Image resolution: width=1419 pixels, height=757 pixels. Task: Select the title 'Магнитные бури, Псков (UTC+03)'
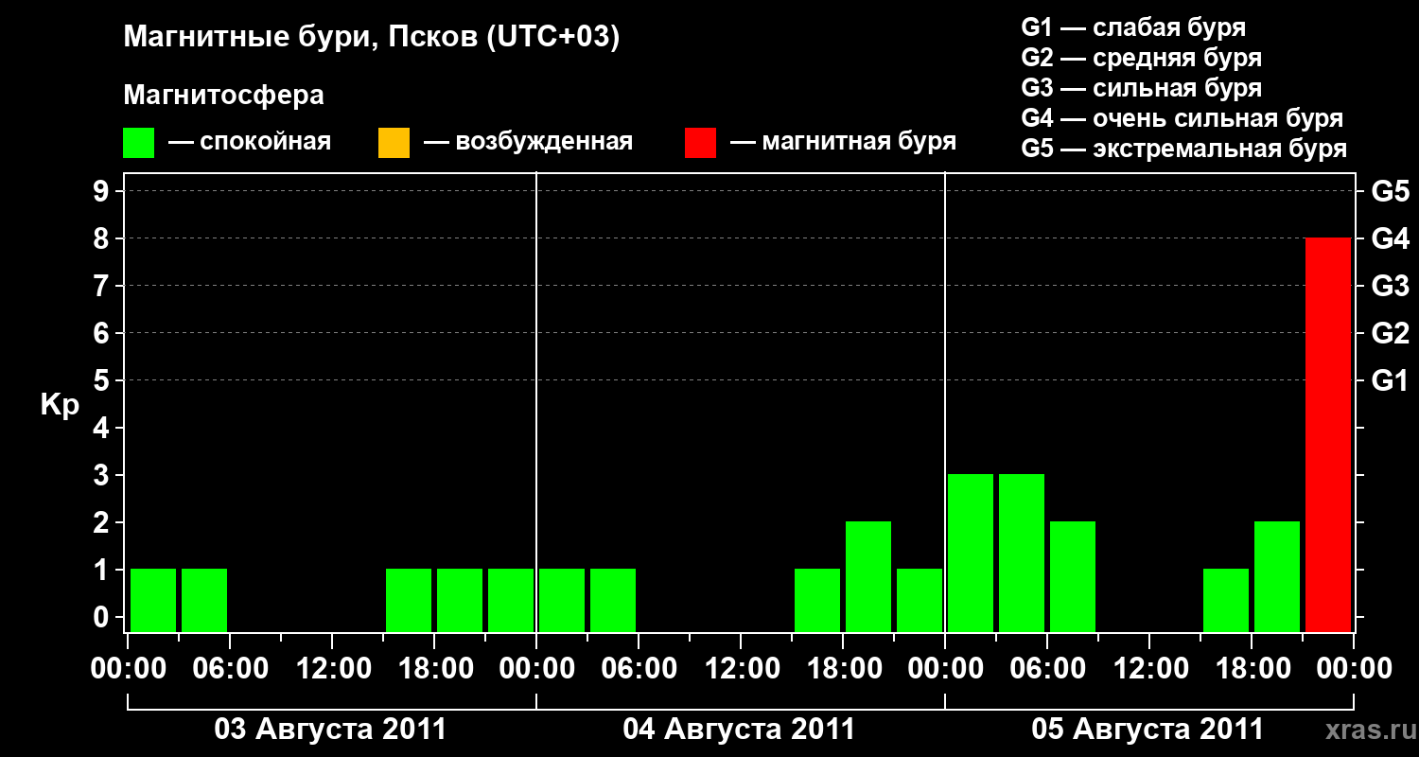tap(372, 38)
